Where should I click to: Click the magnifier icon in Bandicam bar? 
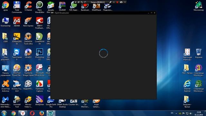click(82, 2)
